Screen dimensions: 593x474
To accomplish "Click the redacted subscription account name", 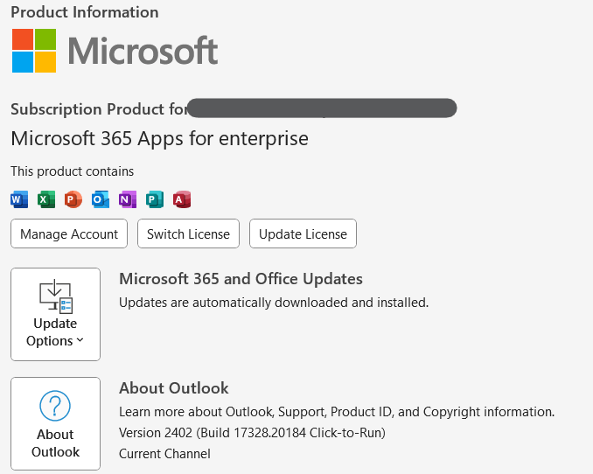I will point(322,108).
